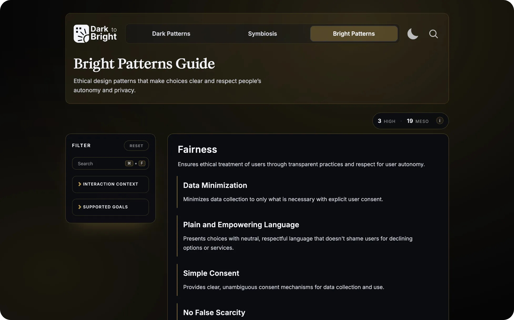Click the Dark to Bright logo icon
The height and width of the screenshot is (320, 514).
click(x=82, y=33)
